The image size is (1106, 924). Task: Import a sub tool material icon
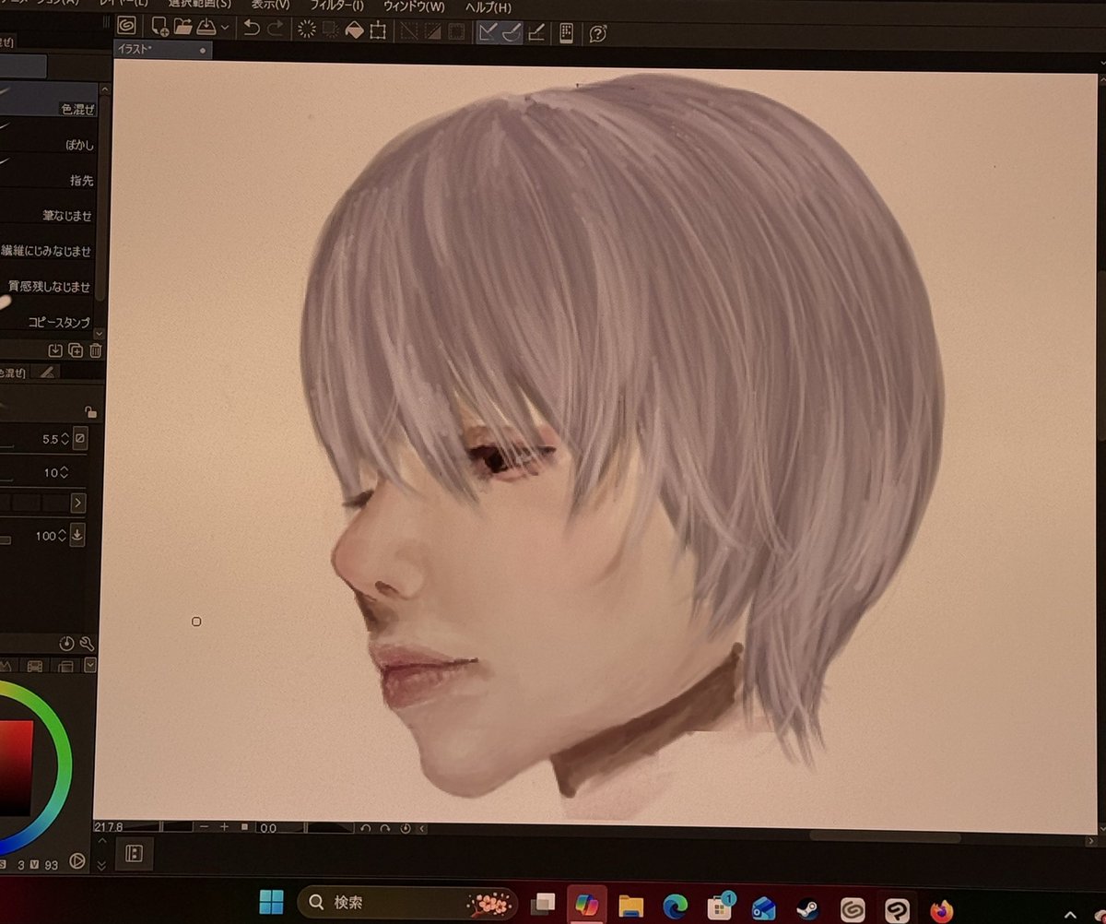(55, 350)
